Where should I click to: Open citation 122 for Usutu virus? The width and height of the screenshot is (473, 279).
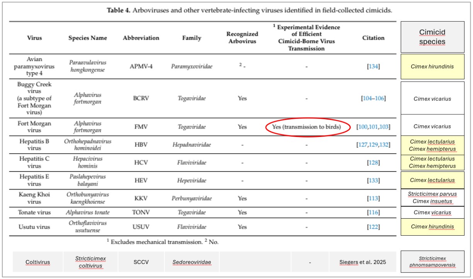[x=373, y=227]
